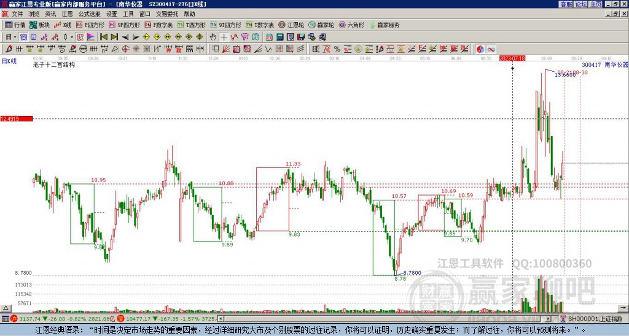Jump to first bar green arrow icon
This screenshot has height=336, width=629.
pos(103,37)
